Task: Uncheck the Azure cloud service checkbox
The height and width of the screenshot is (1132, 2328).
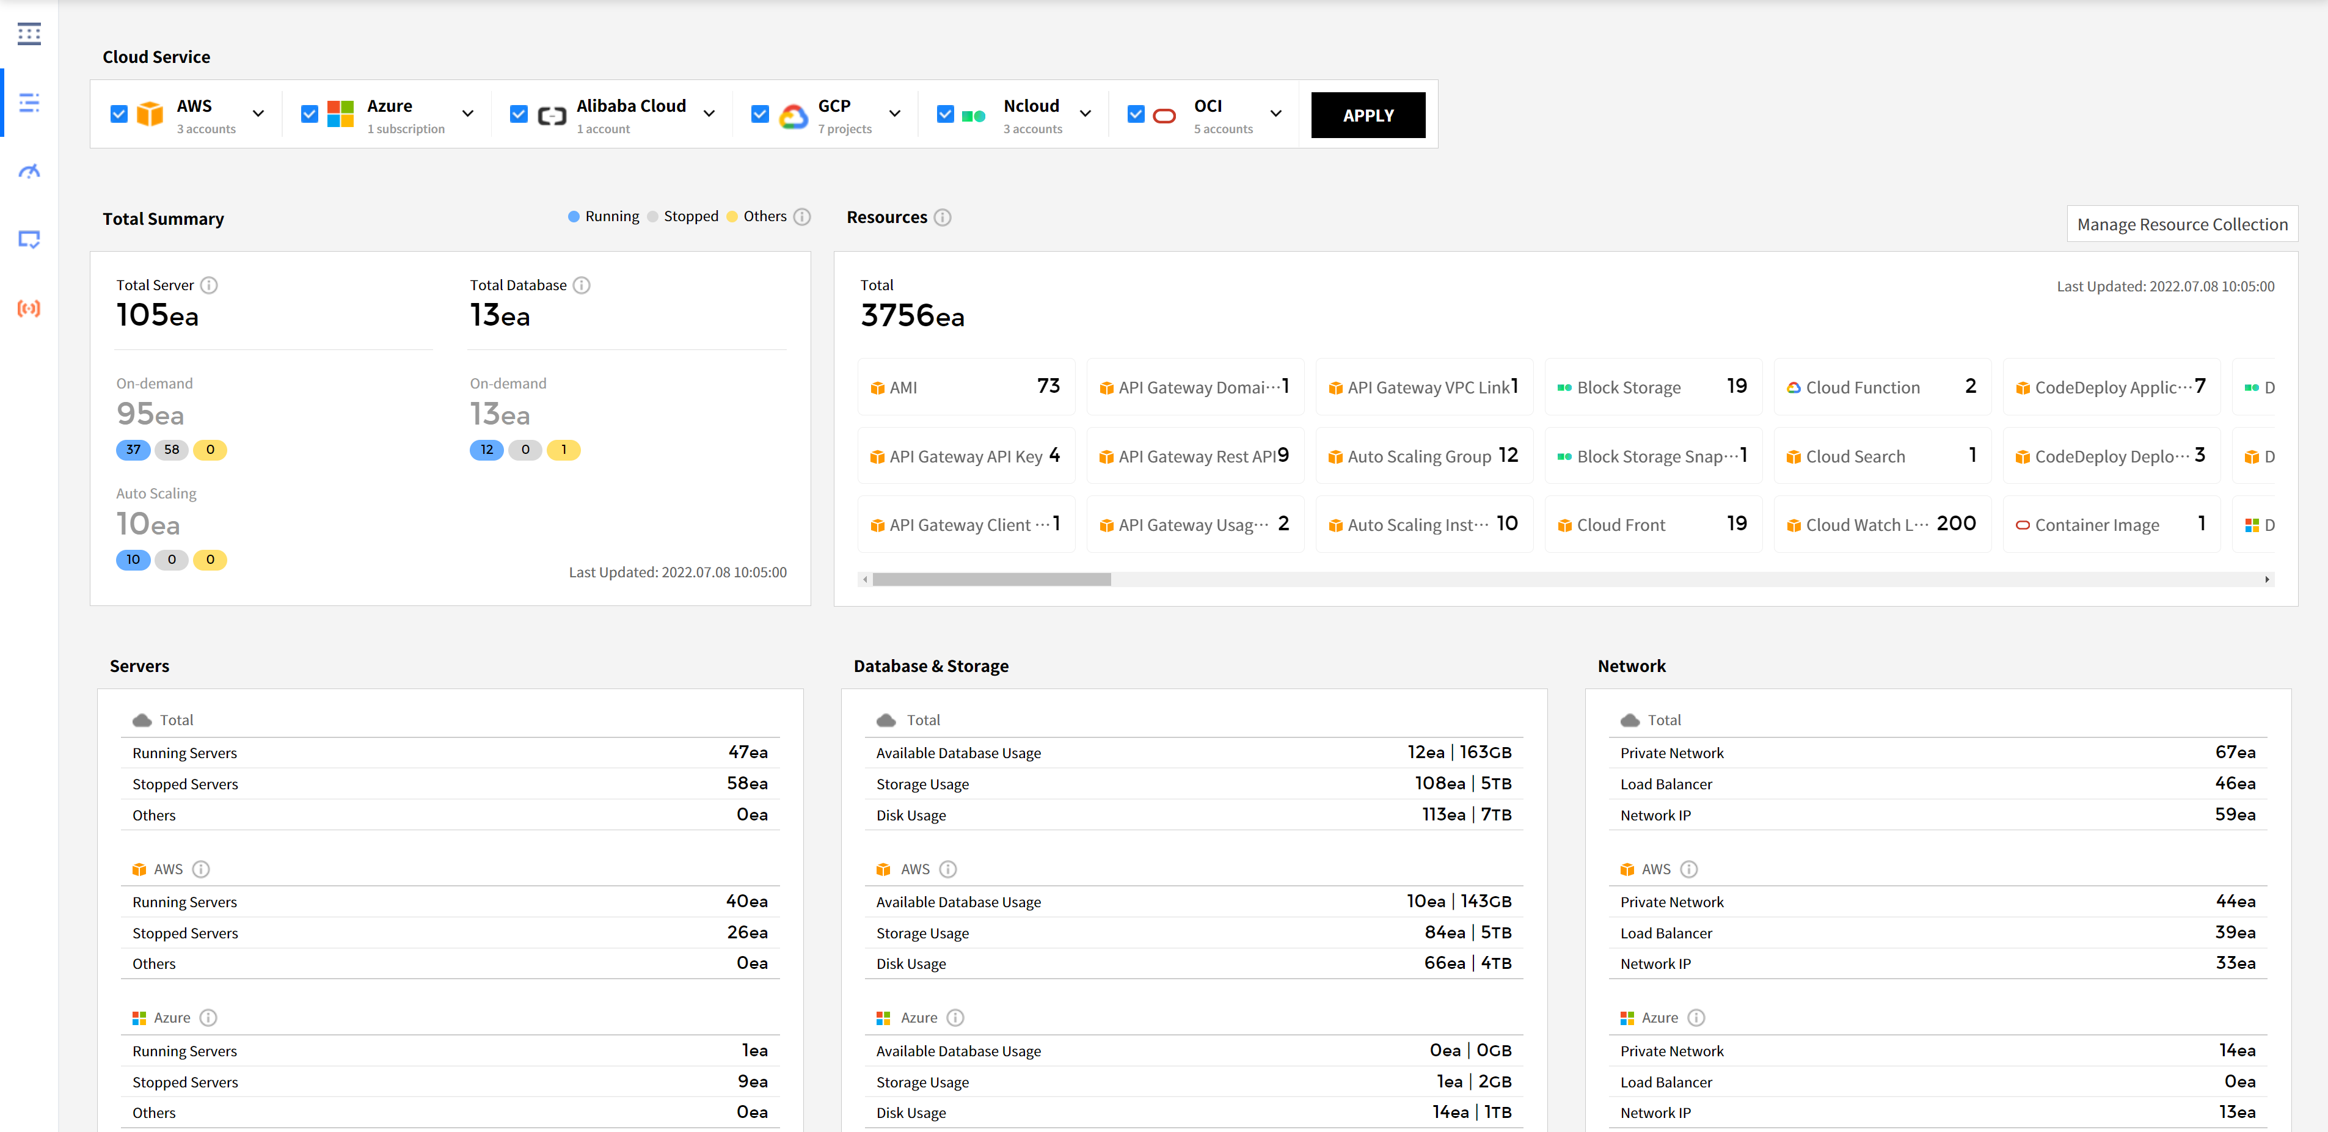Action: (x=309, y=114)
